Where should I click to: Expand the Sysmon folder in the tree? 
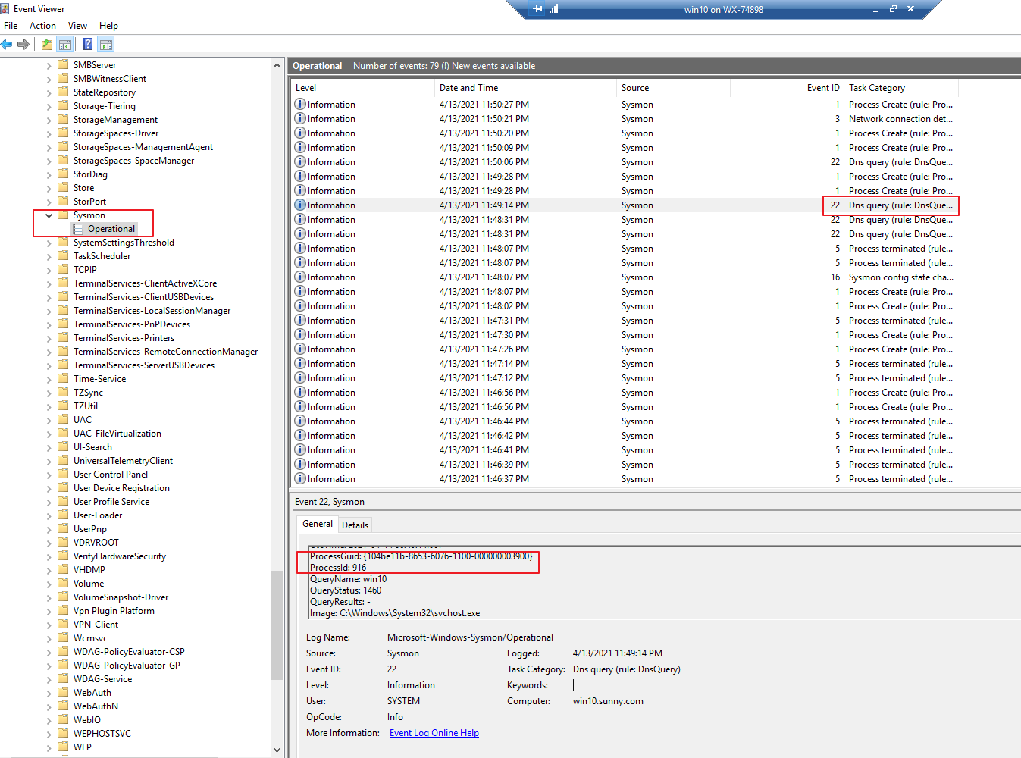coord(49,215)
